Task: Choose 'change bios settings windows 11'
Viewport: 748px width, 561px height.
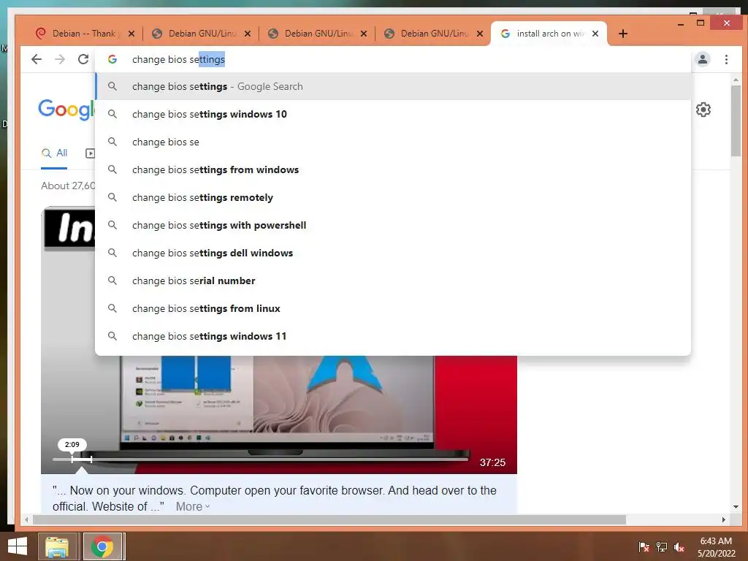Action: tap(392, 336)
